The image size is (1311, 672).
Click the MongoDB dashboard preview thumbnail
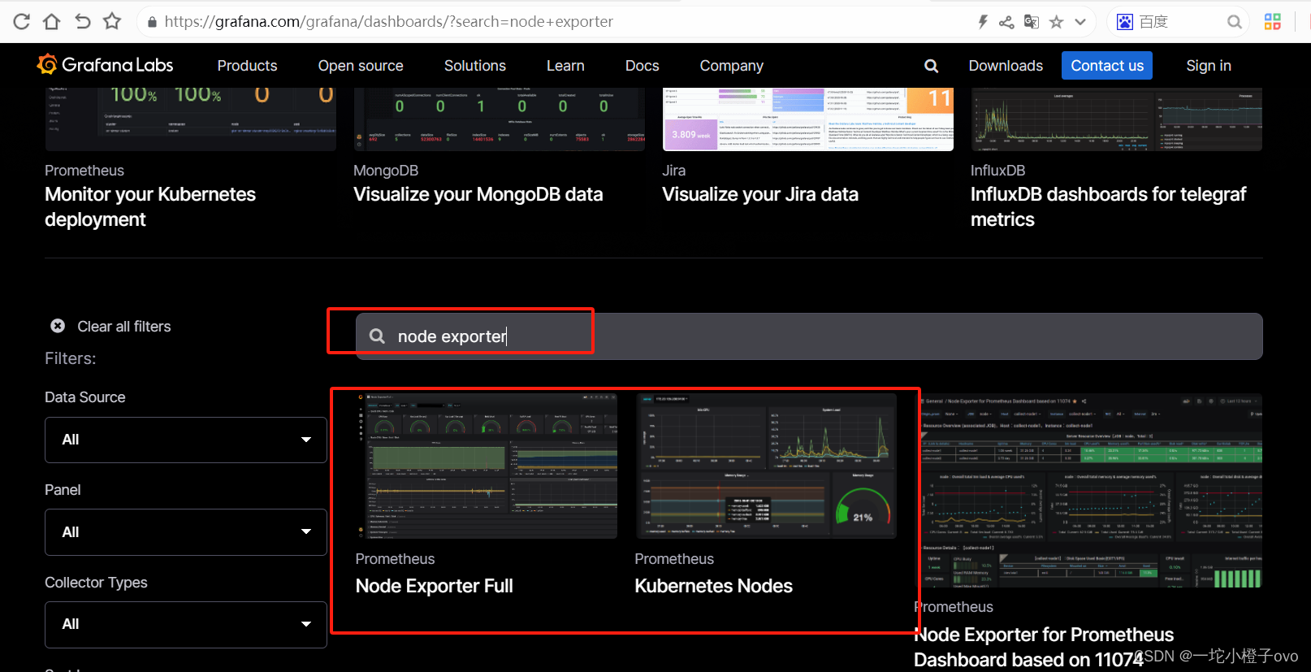[500, 119]
